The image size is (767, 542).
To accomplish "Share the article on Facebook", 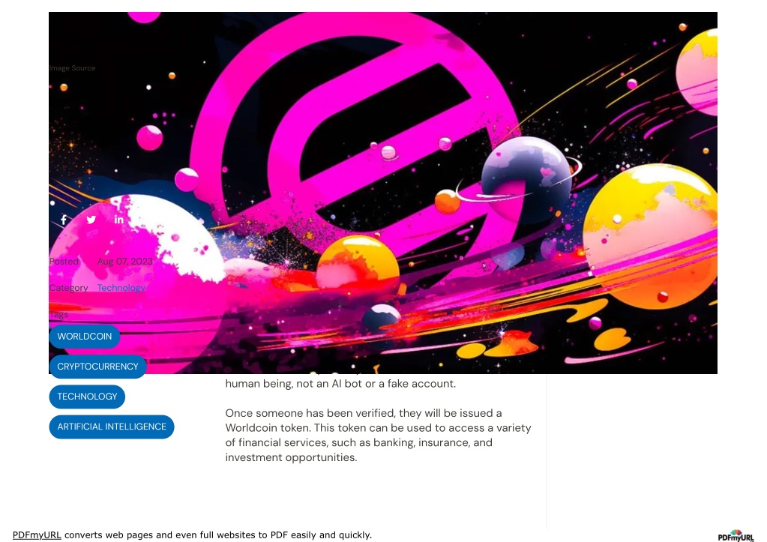I will pyautogui.click(x=64, y=220).
